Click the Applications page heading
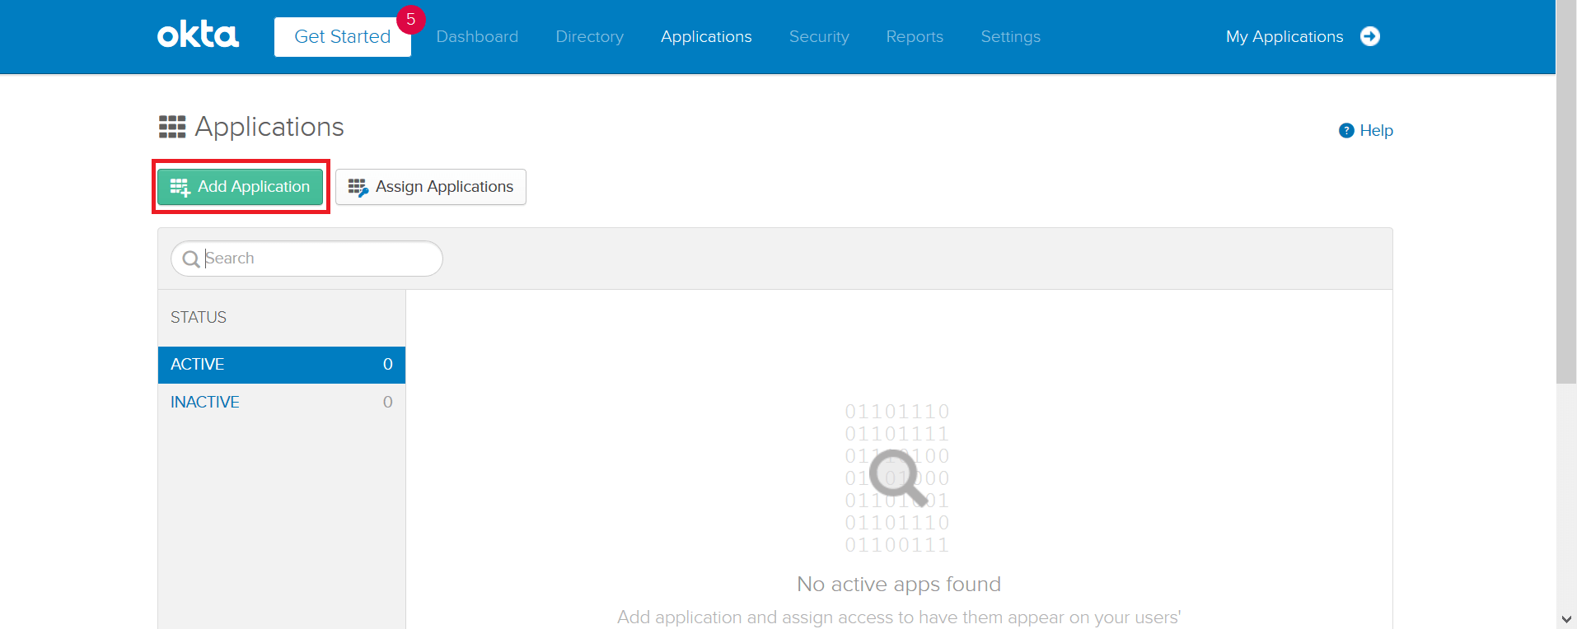This screenshot has width=1577, height=629. [x=269, y=127]
